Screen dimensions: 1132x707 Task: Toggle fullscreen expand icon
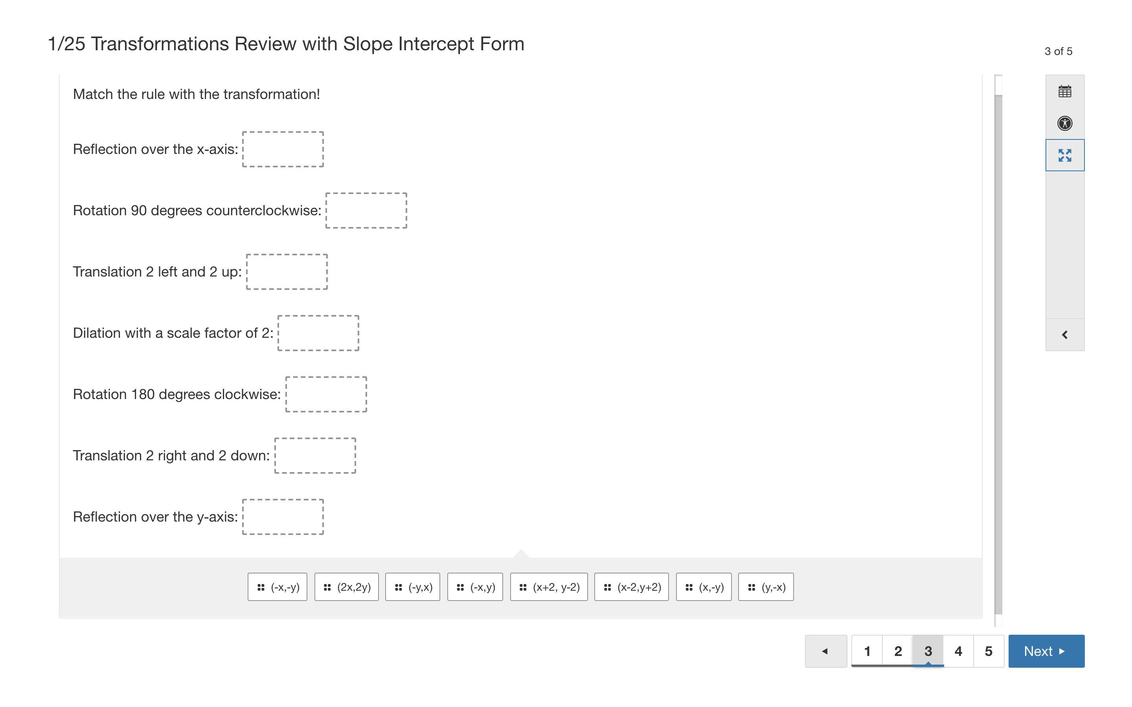pos(1065,155)
